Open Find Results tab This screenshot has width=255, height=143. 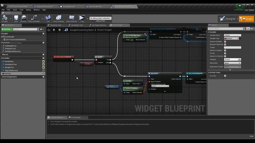click(x=76, y=118)
